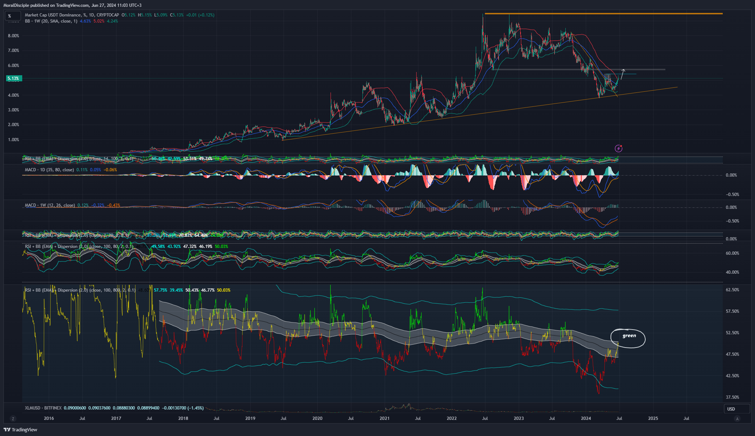Image resolution: width=755 pixels, height=436 pixels.
Task: Click the yellow RSI value 50.03% in bottom pane
Action: pyautogui.click(x=224, y=290)
